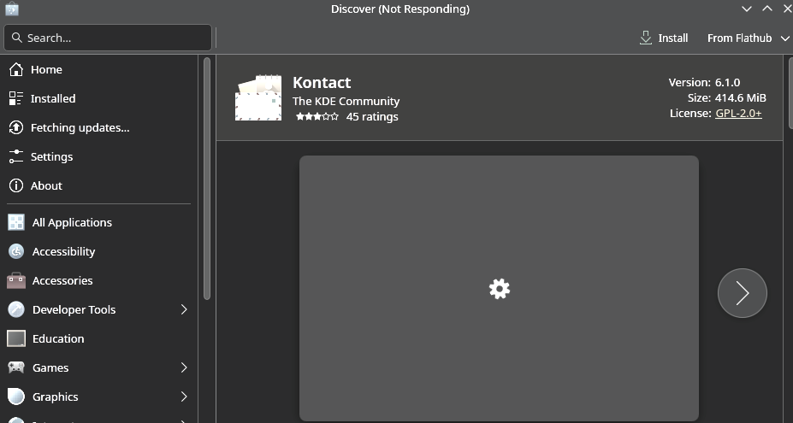This screenshot has width=793, height=423.
Task: Open the Home page
Action: [x=99, y=70]
